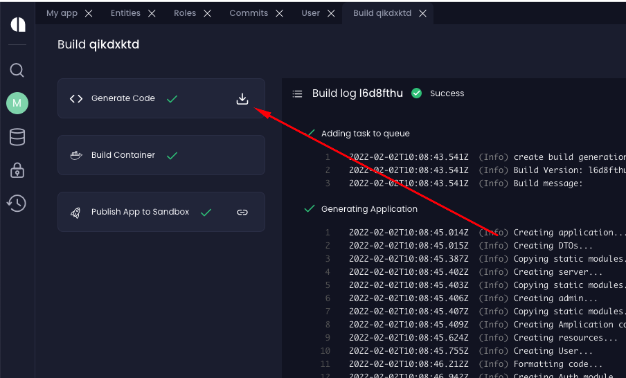Switch to the Entities tab

[125, 13]
